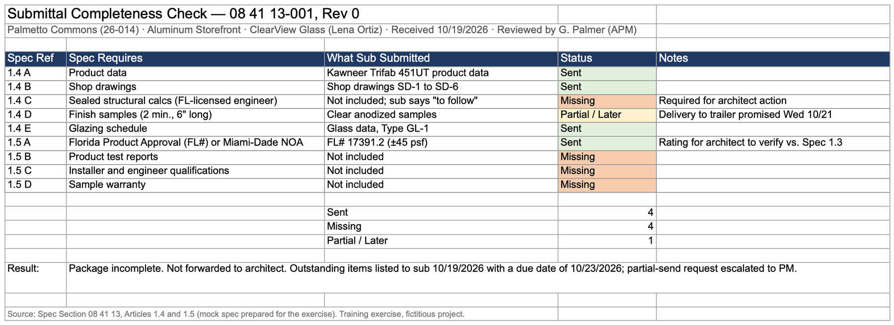894x325 pixels.
Task: Click the project subtitle line mentioning Palmetto Commons
Action: click(322, 30)
